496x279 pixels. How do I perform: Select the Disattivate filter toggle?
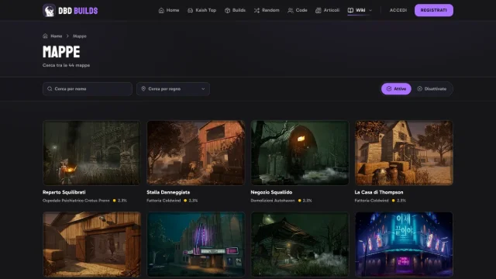(432, 89)
